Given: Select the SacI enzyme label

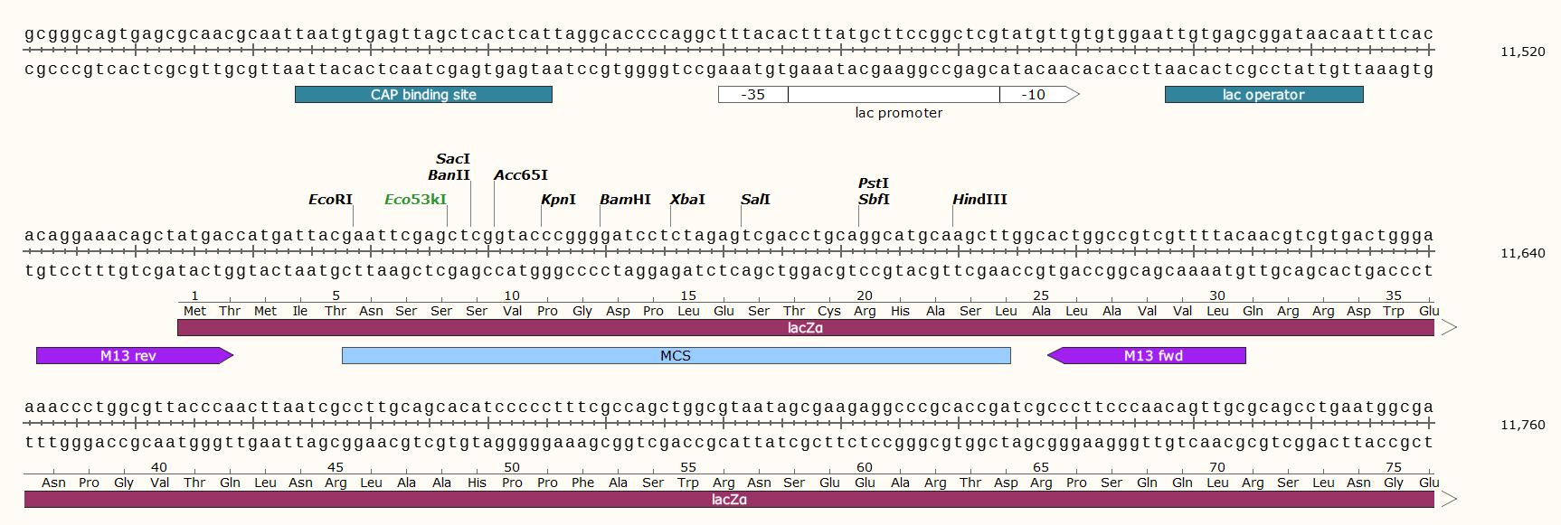Looking at the screenshot, I should pos(452,159).
